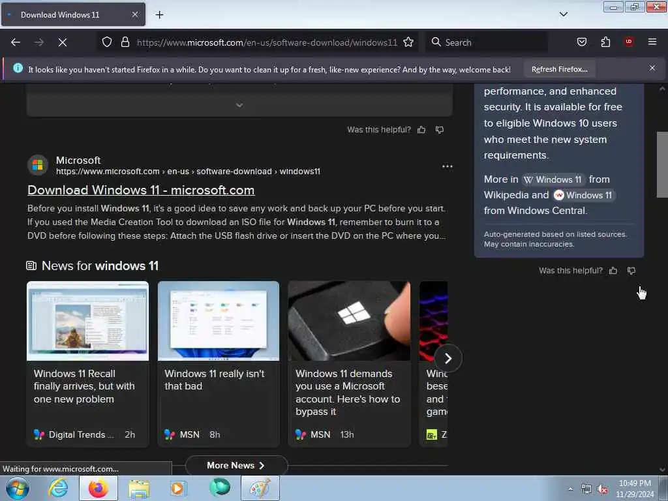Click the muted volume tray icon
This screenshot has width=668, height=501.
pyautogui.click(x=602, y=489)
